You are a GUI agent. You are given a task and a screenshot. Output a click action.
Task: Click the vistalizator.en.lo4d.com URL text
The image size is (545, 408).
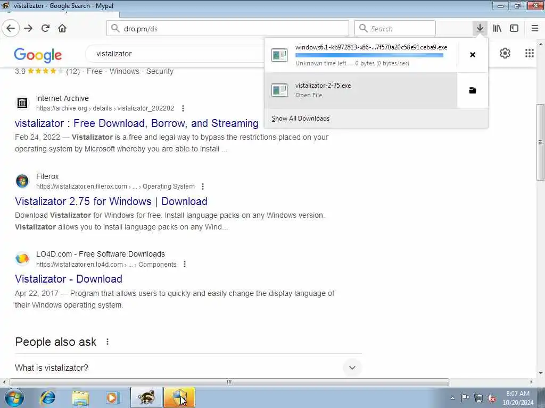pyautogui.click(x=106, y=265)
